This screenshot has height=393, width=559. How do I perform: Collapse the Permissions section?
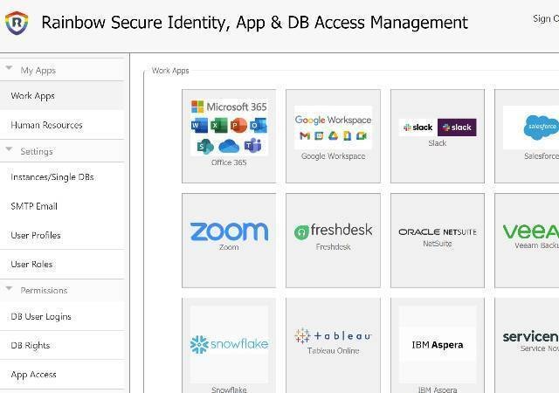click(9, 290)
